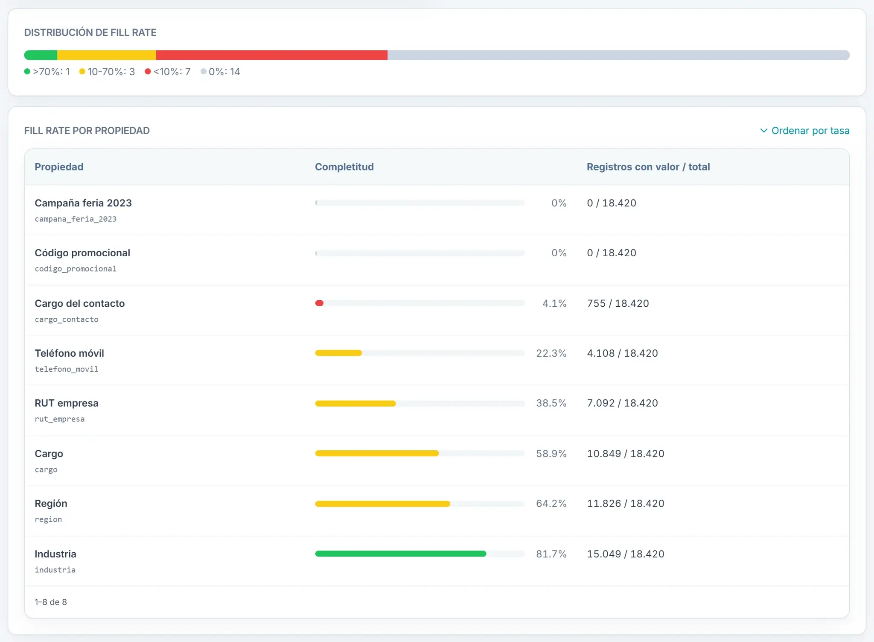The image size is (874, 642).
Task: Click the yellow 10-70% legend dot
Action: point(82,71)
